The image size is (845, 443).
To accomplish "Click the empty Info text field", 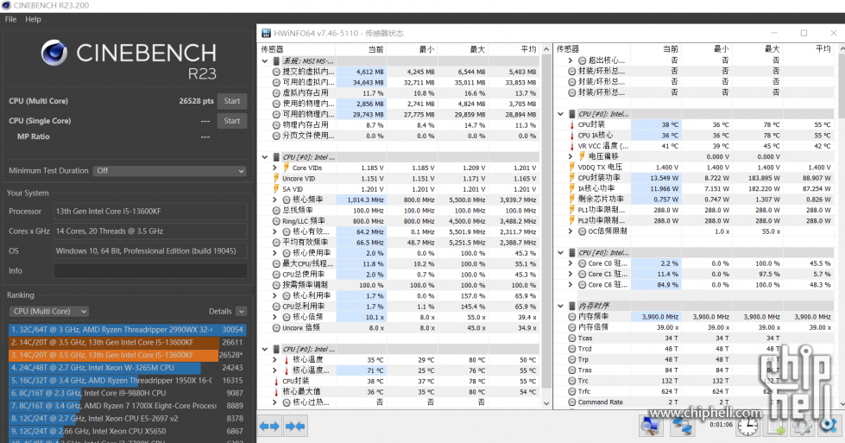I will tap(150, 270).
